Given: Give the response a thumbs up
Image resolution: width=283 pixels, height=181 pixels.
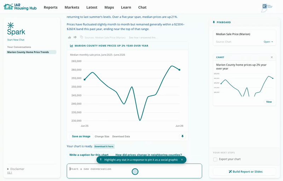Looking at the screenshot, I should pos(69,37).
